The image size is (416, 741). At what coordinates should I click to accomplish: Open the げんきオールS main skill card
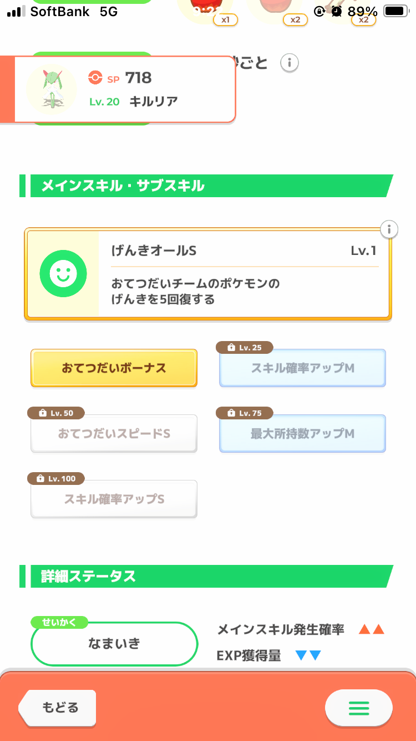point(244,274)
